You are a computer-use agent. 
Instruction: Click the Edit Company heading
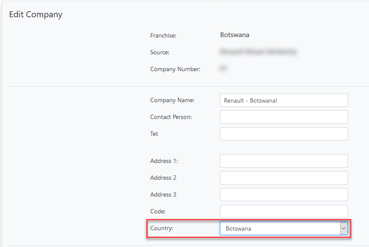tap(36, 15)
